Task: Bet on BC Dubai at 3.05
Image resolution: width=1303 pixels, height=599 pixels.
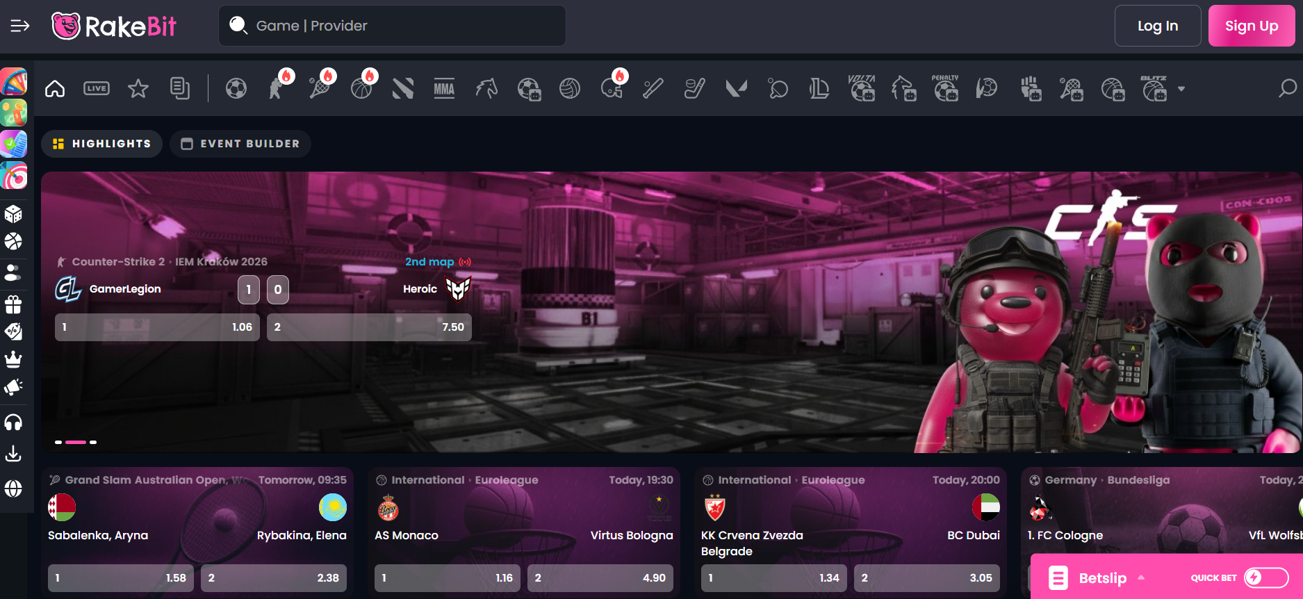Action: coord(927,578)
